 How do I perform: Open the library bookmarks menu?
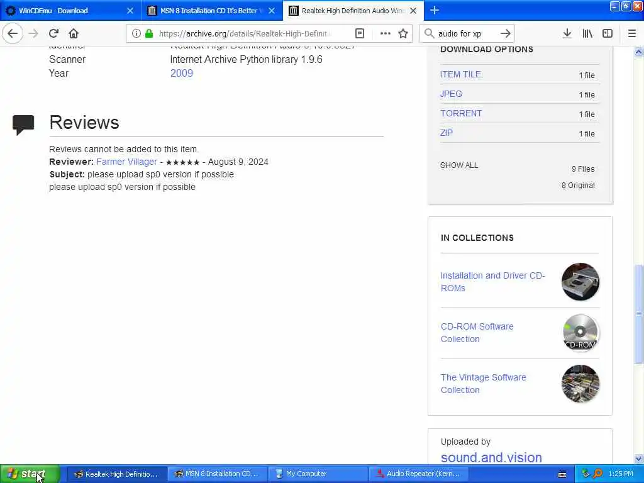point(587,33)
